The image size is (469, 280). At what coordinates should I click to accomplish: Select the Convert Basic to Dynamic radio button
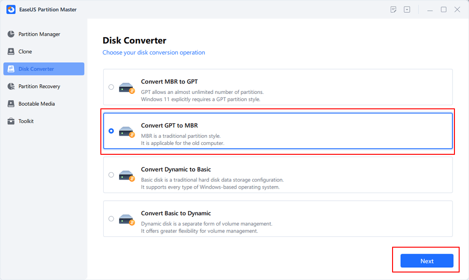(x=111, y=219)
